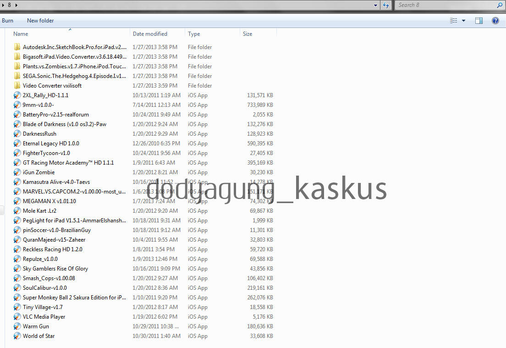This screenshot has height=348, width=506.
Task: Click the Warm Gun file name
Action: pyautogui.click(x=36, y=326)
